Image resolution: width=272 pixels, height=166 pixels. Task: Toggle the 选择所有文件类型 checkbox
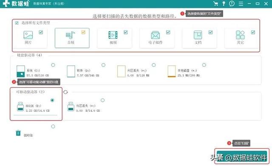[x=17, y=23]
